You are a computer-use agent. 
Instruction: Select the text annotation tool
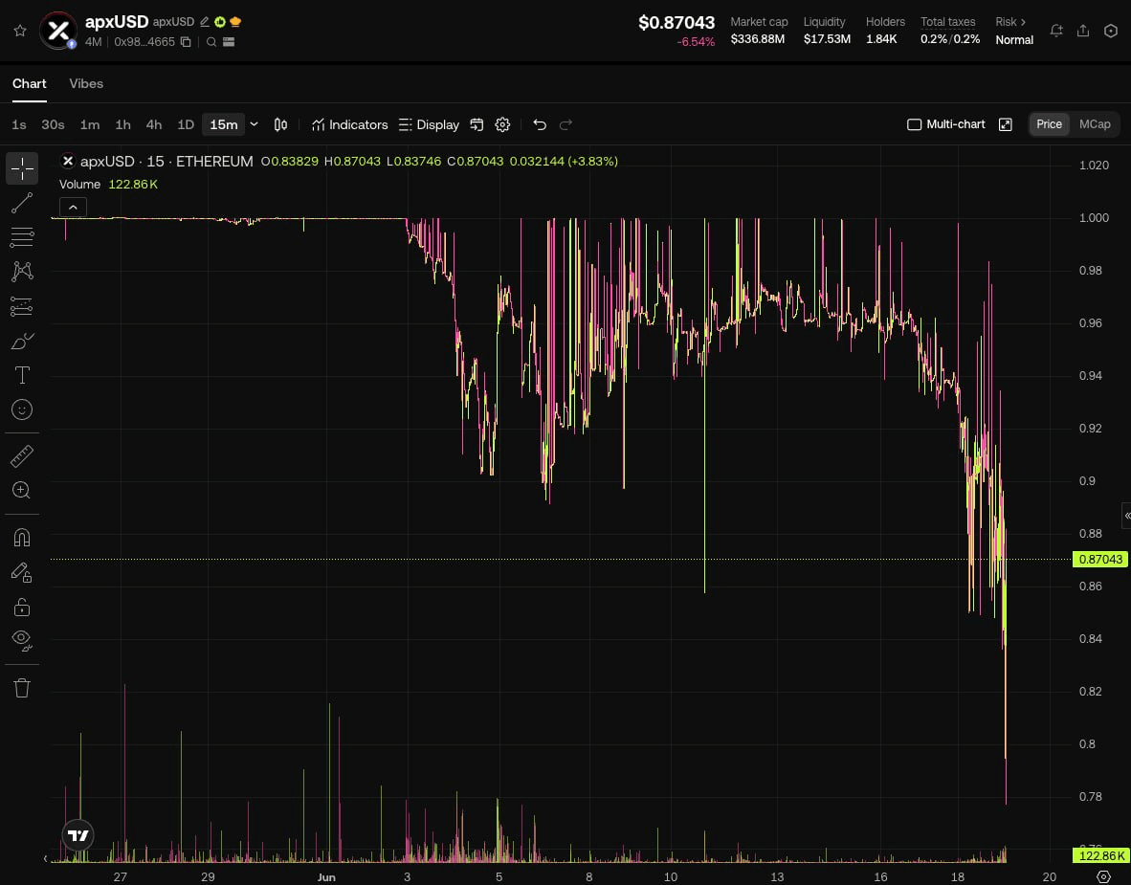22,375
